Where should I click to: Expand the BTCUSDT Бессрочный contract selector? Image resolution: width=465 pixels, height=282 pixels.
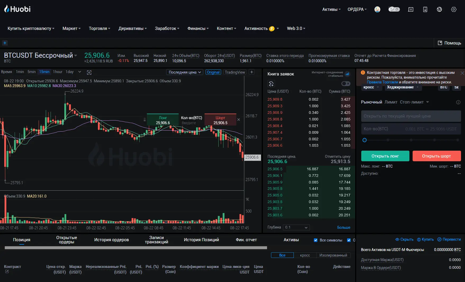(x=76, y=56)
